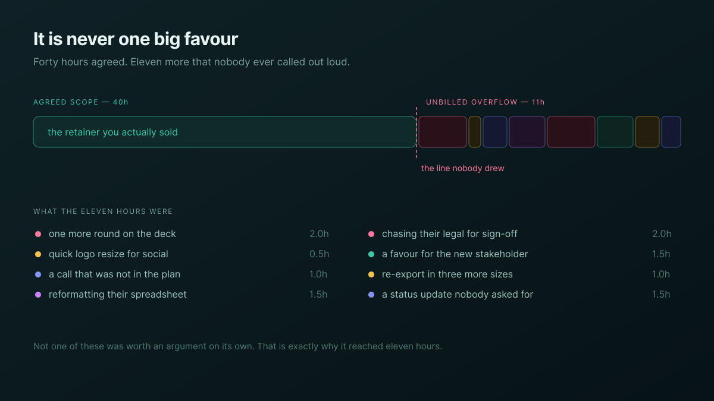Image resolution: width=714 pixels, height=401 pixels.
Task: Select the purple dot beside "reformatting their spreadsheet"
Action: (38, 295)
